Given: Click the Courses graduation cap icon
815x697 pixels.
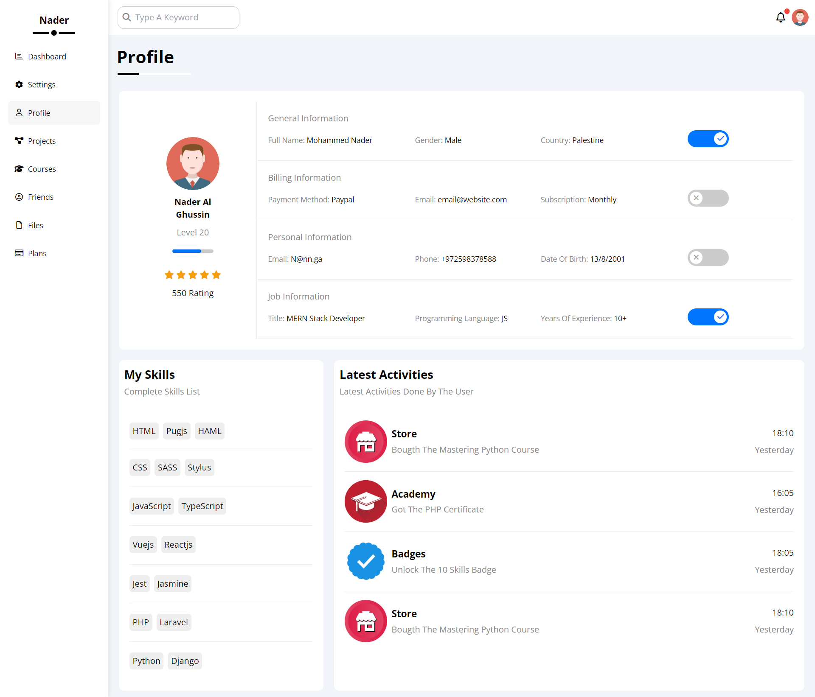Looking at the screenshot, I should tap(19, 168).
